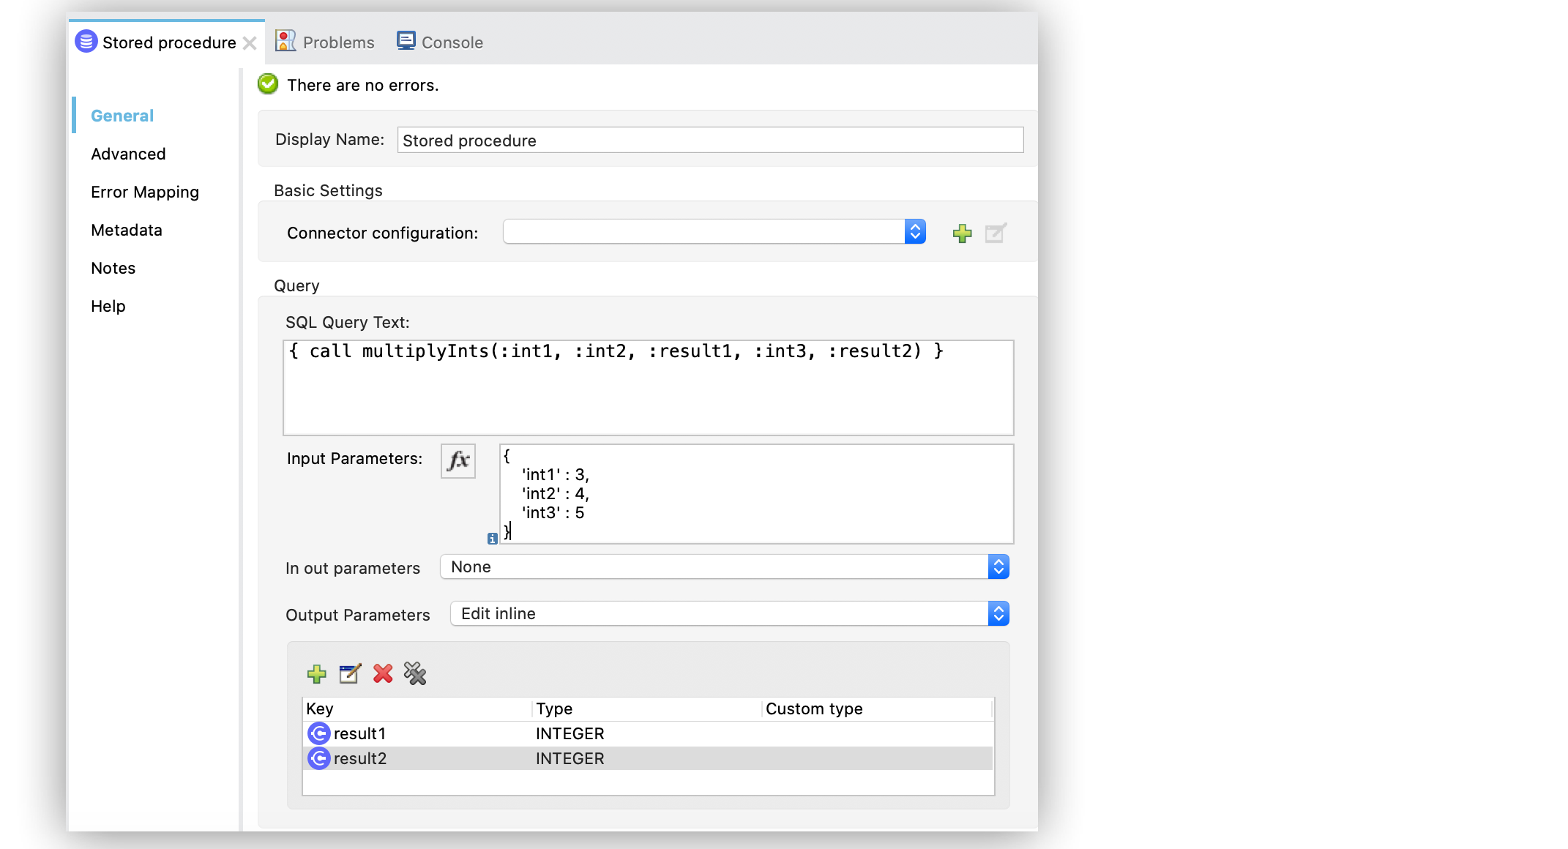Select the Help section
This screenshot has height=849, width=1568.
pos(107,305)
